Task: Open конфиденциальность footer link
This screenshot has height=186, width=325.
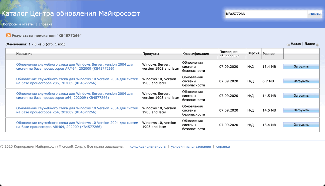Action: click(x=148, y=147)
